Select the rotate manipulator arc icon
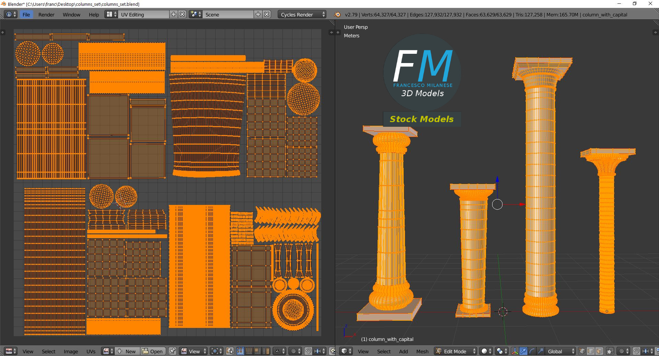This screenshot has width=659, height=356. [532, 351]
